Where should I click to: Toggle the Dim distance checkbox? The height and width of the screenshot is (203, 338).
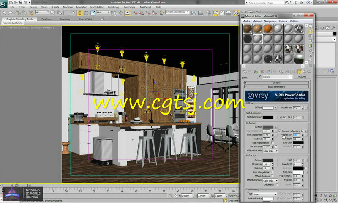pos(276,147)
